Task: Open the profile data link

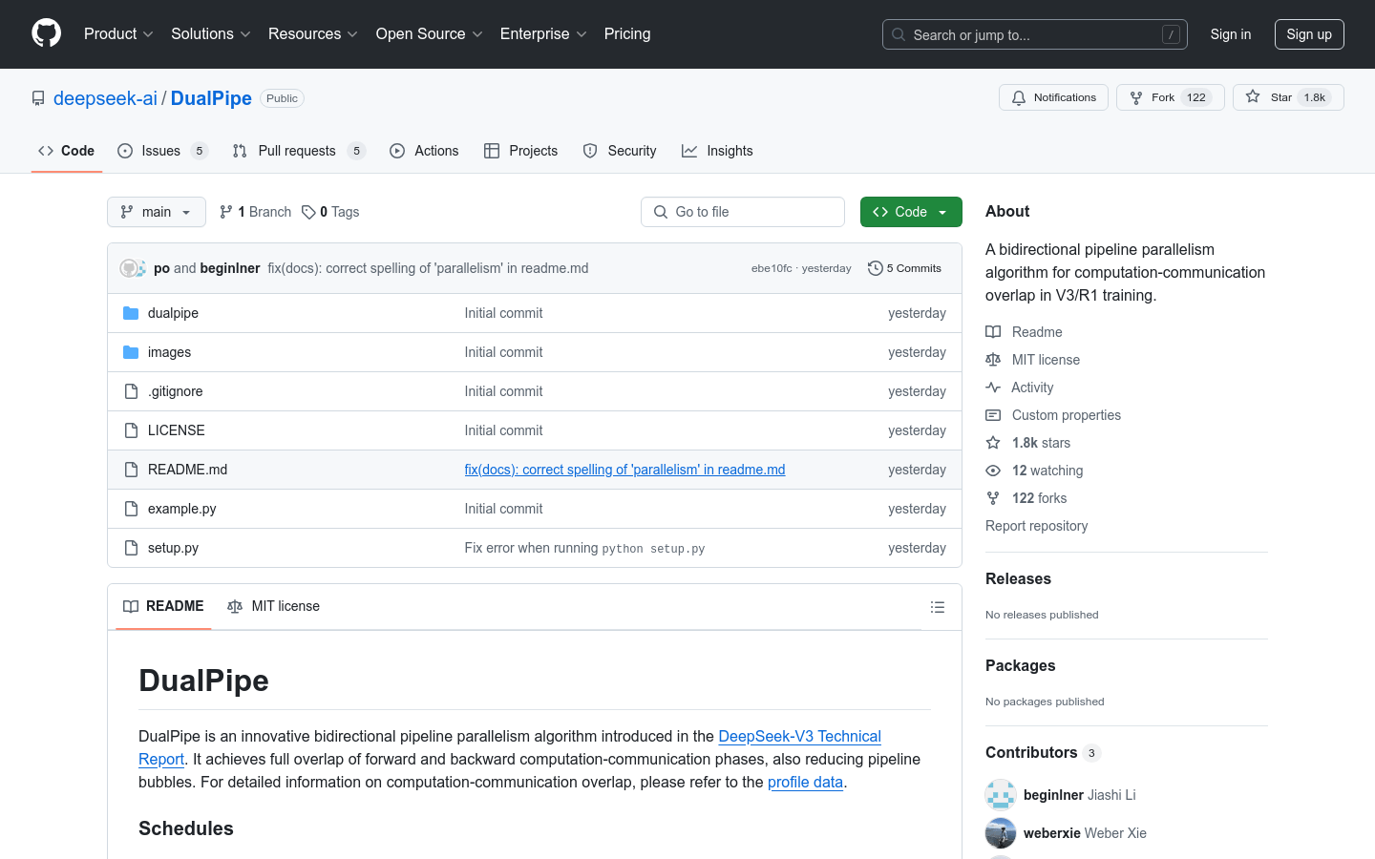Action: tap(805, 782)
